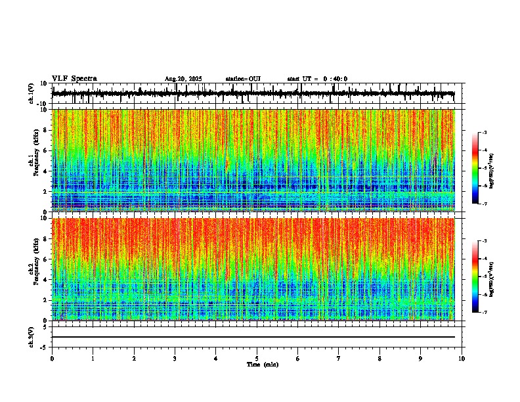Image resolution: width=520 pixels, height=402 pixels.
Task: Click the "VLF Spectra" plot title
Action: pyautogui.click(x=74, y=79)
